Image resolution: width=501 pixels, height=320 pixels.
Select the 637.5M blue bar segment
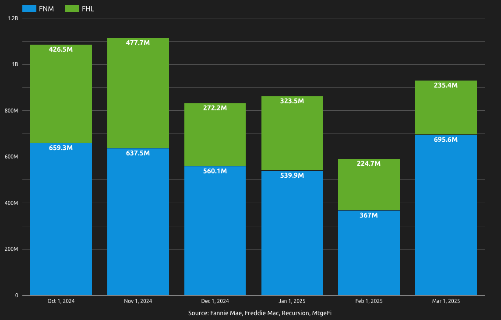pos(138,222)
